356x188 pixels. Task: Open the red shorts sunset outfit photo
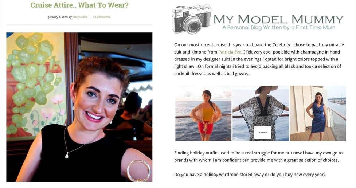pos(203,113)
